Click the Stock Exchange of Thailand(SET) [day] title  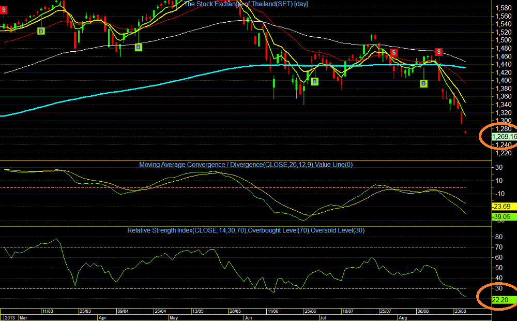[246, 4]
